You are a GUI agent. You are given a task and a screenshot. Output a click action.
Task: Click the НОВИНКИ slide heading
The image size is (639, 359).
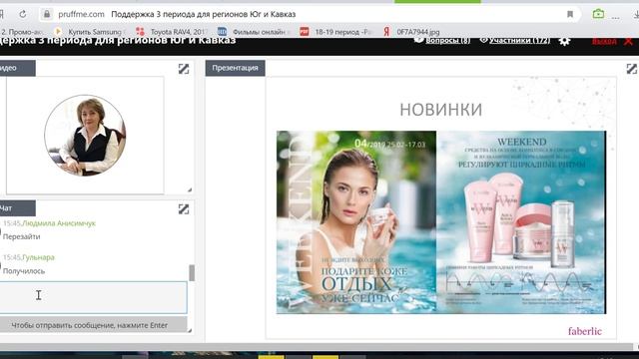pyautogui.click(x=441, y=110)
